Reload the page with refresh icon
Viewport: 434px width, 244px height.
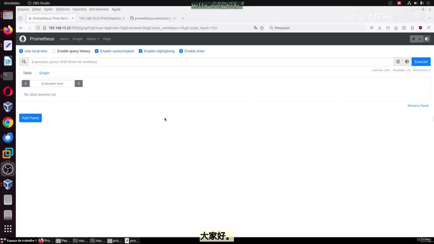(x=388, y=28)
